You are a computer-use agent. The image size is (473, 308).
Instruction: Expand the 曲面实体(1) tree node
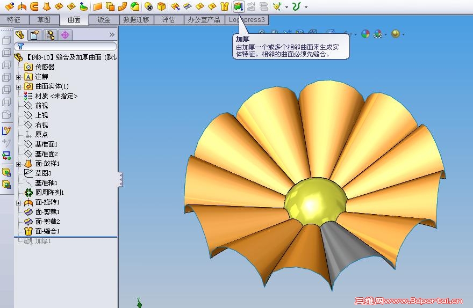(x=18, y=87)
